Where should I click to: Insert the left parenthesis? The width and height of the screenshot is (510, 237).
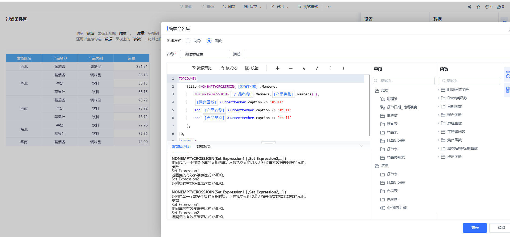(x=330, y=68)
